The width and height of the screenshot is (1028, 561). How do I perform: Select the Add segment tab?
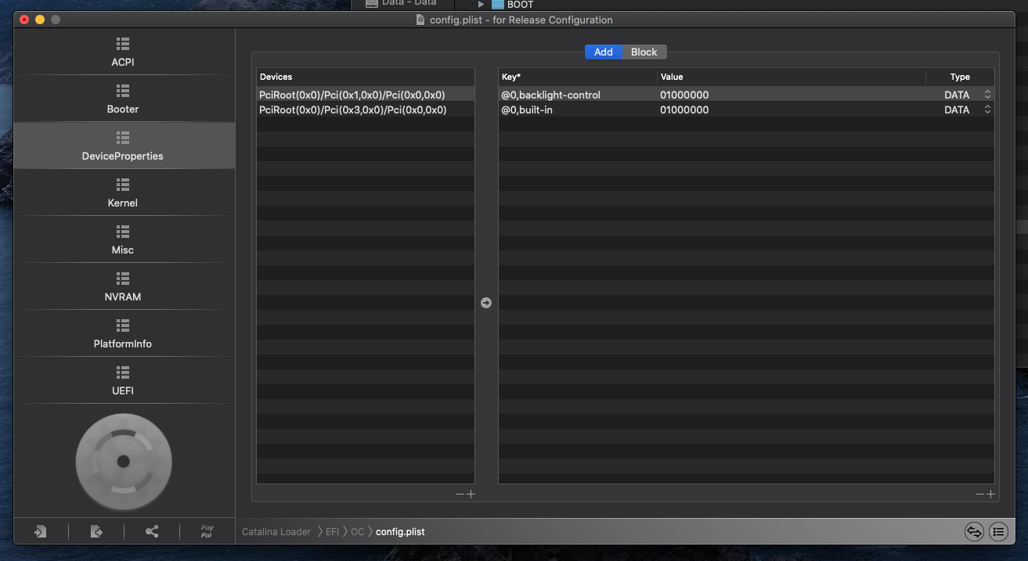(604, 52)
